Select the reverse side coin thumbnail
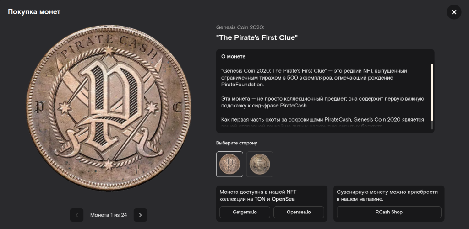This screenshot has width=469, height=229. (260, 164)
